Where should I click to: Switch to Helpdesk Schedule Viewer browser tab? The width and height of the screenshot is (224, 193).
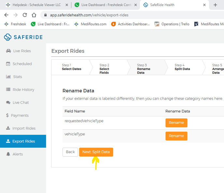[x=37, y=5]
